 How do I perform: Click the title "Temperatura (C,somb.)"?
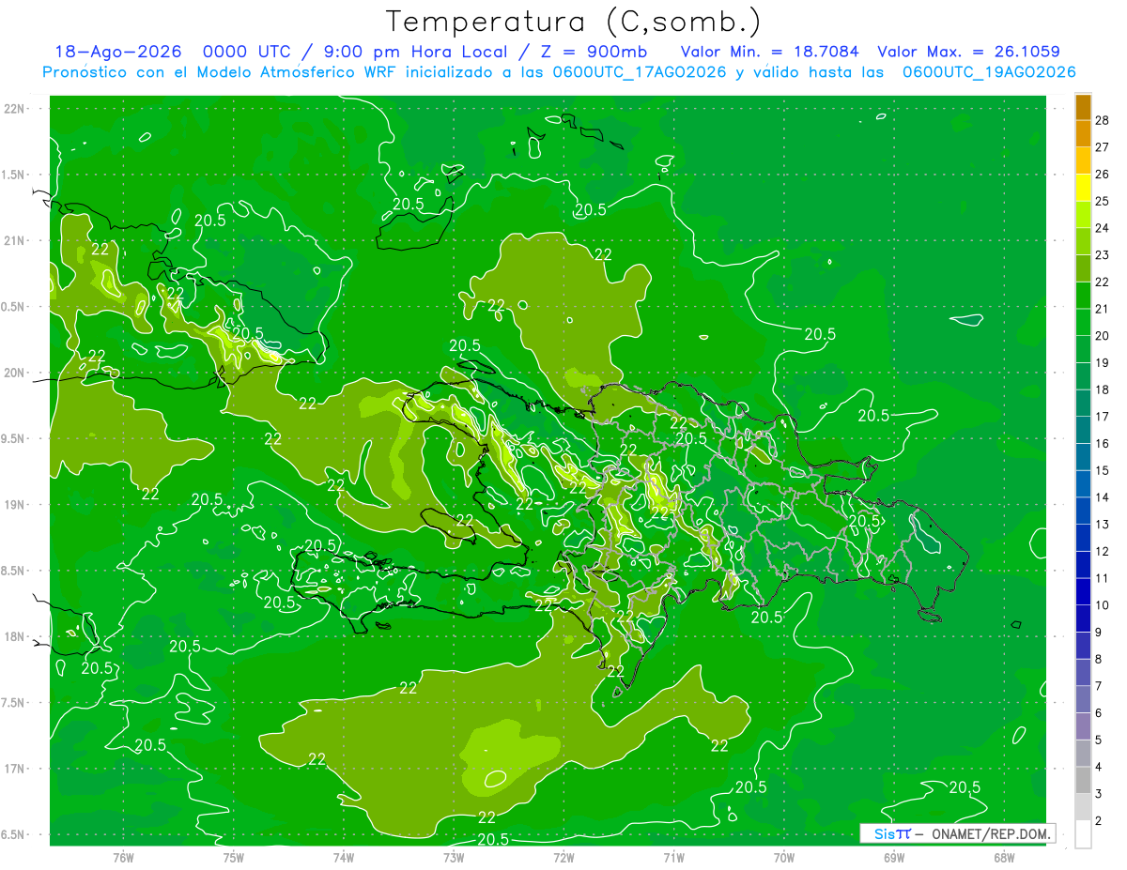coord(573,22)
